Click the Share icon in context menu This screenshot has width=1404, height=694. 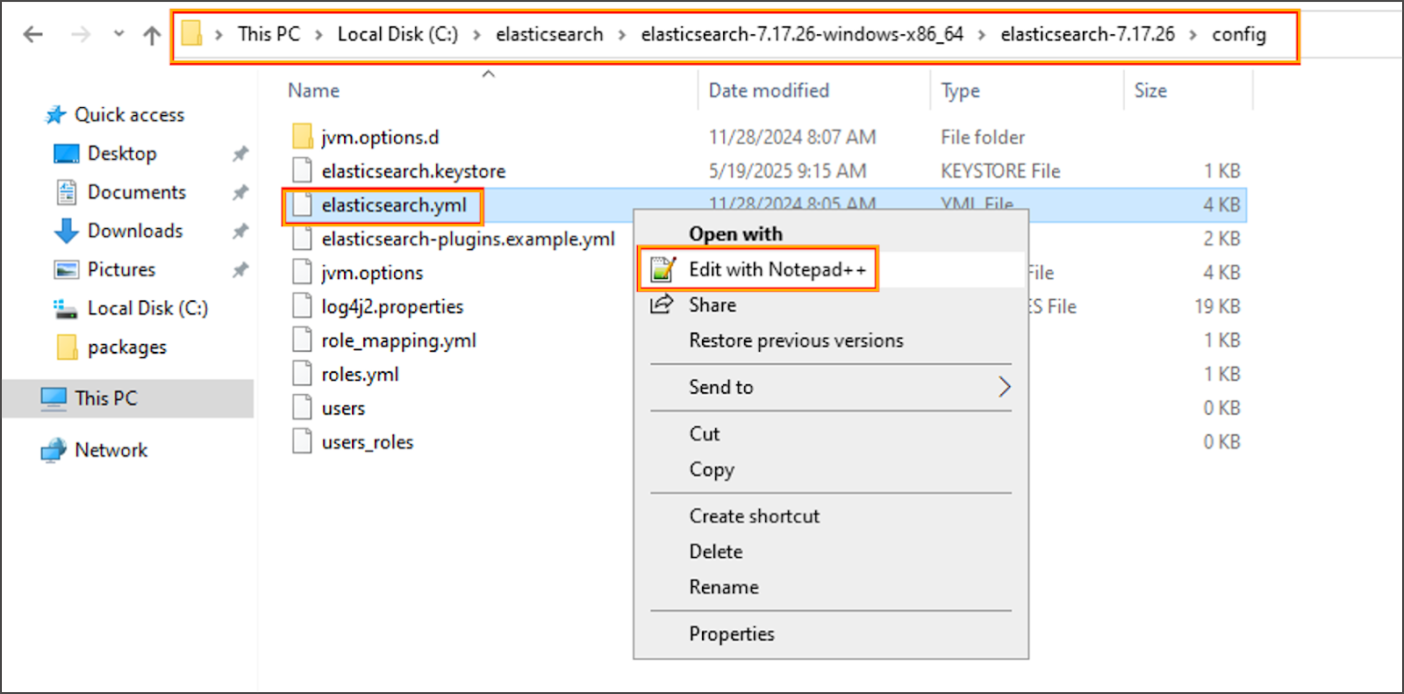pyautogui.click(x=662, y=304)
